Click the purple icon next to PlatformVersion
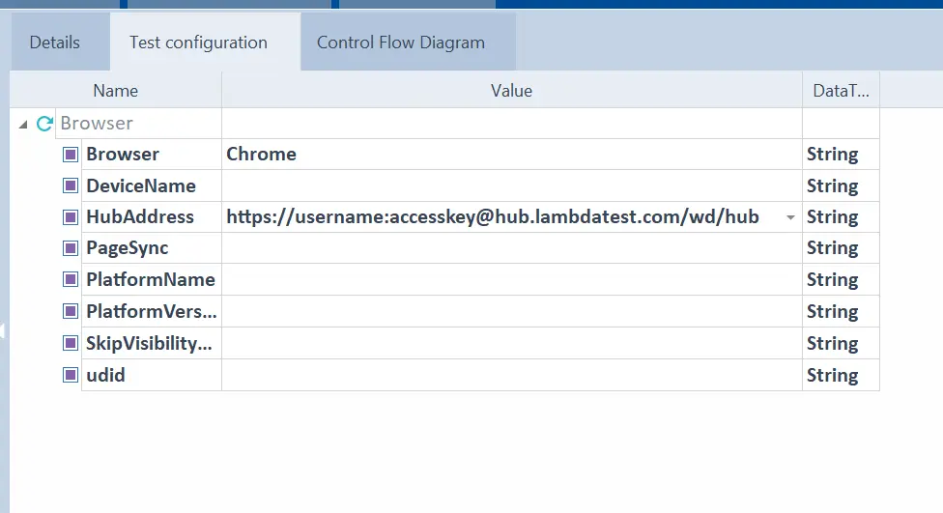Image resolution: width=943 pixels, height=513 pixels. pos(71,312)
